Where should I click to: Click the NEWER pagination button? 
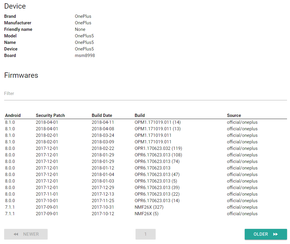(x=26, y=234)
